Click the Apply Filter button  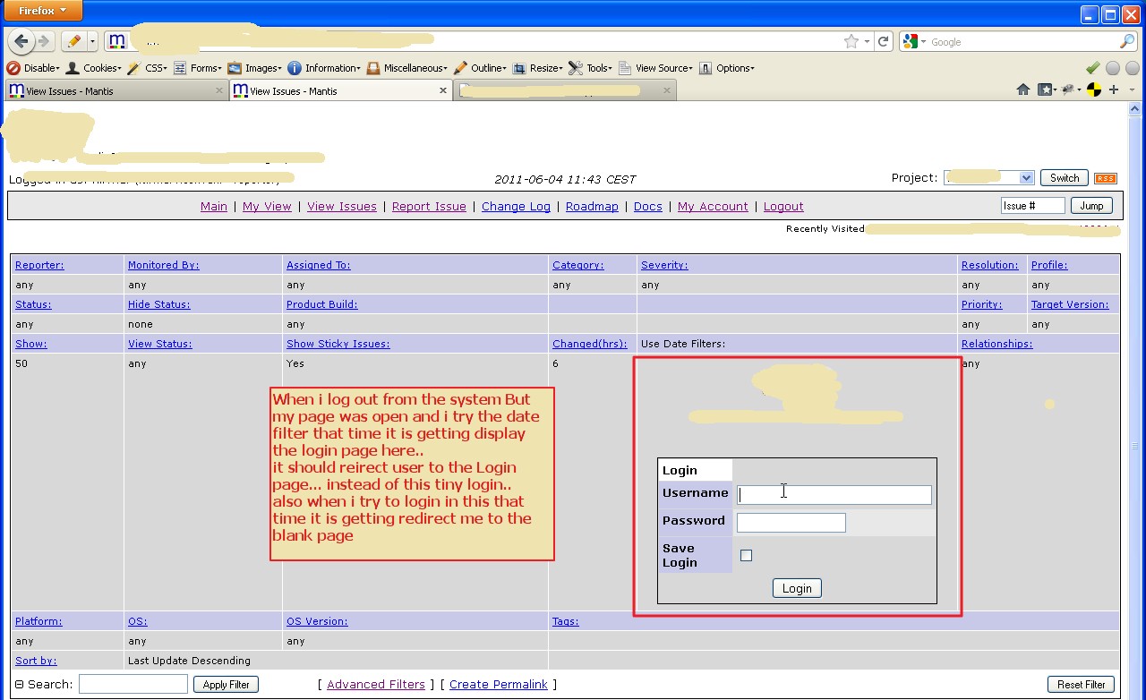coord(226,685)
